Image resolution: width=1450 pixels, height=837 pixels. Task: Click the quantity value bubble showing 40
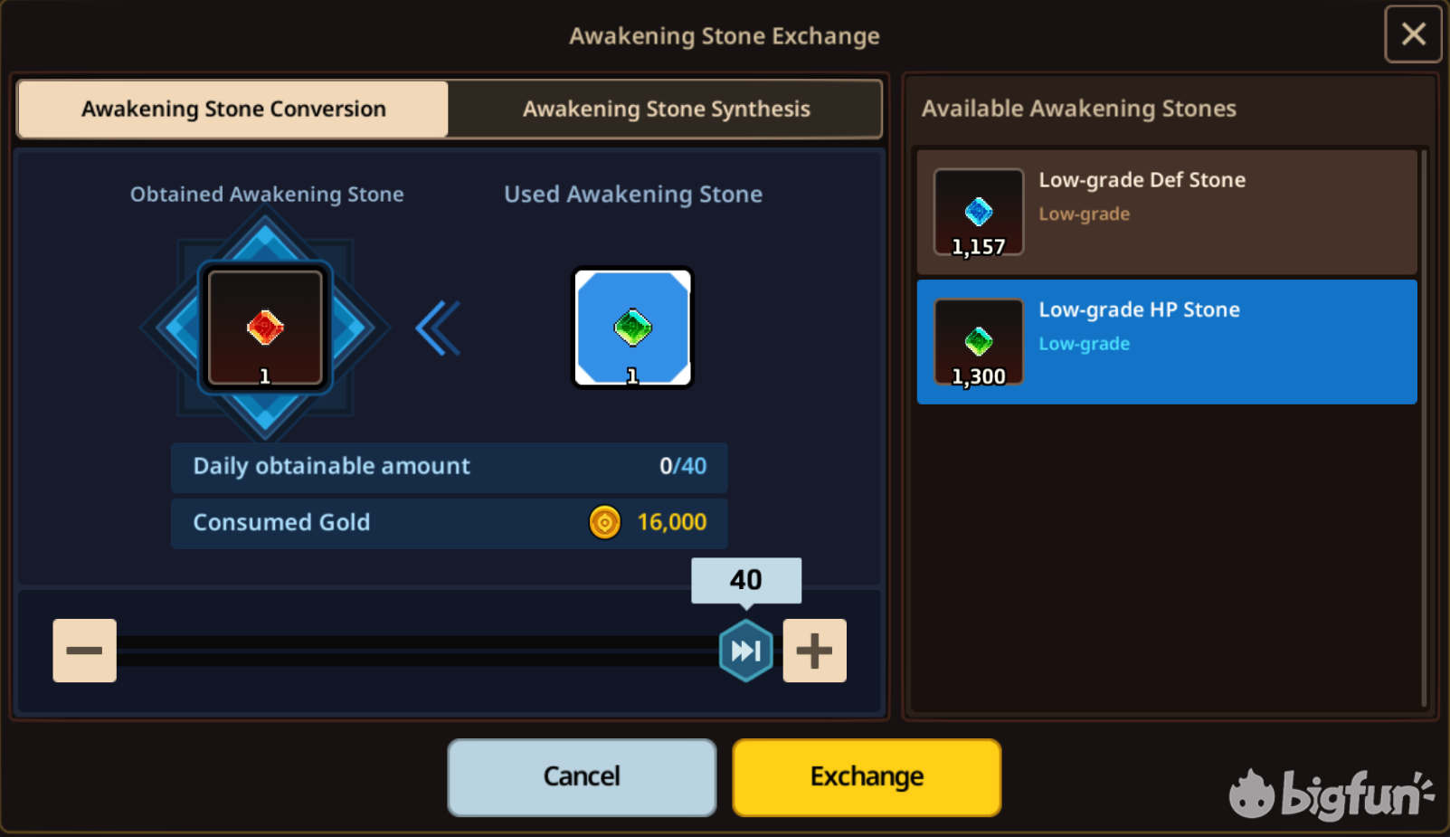click(x=746, y=580)
